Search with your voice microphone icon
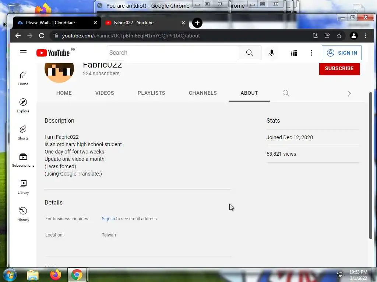 (x=272, y=53)
